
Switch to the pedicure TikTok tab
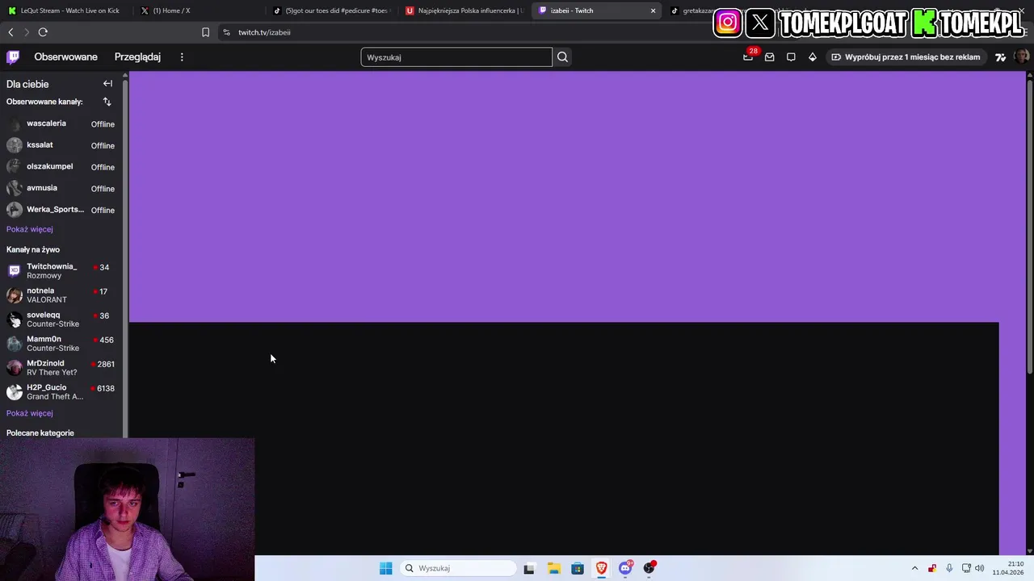coord(331,10)
